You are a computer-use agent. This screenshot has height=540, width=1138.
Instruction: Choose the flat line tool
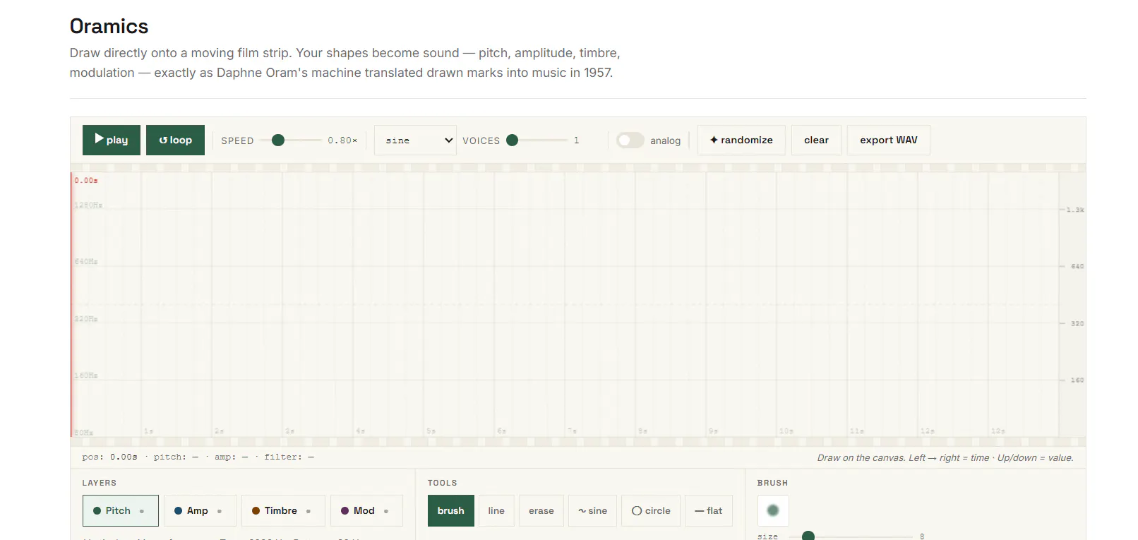(x=709, y=511)
